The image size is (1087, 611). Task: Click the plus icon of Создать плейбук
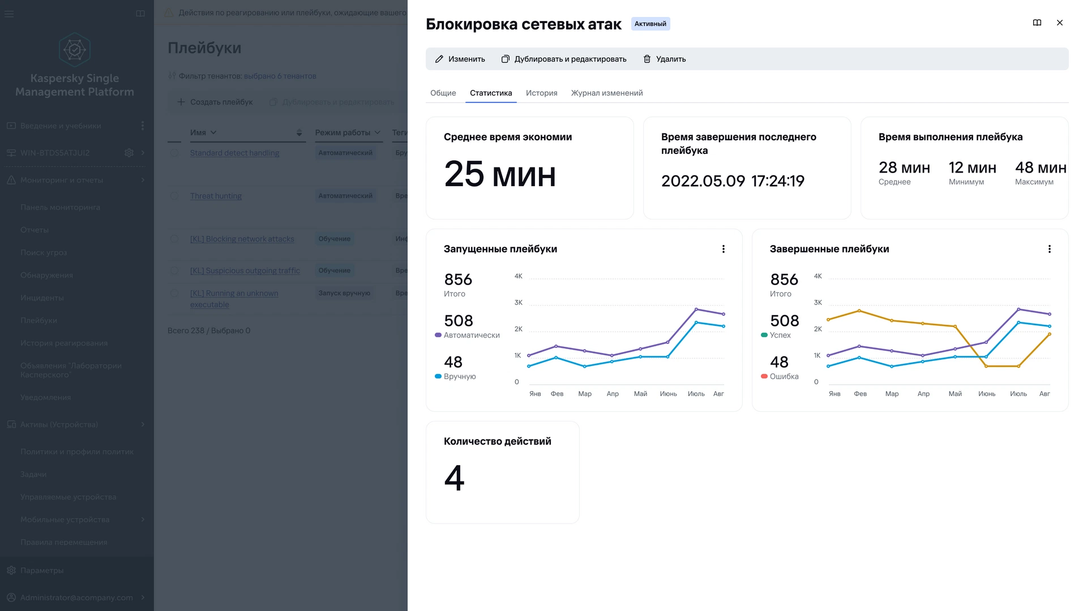point(181,102)
